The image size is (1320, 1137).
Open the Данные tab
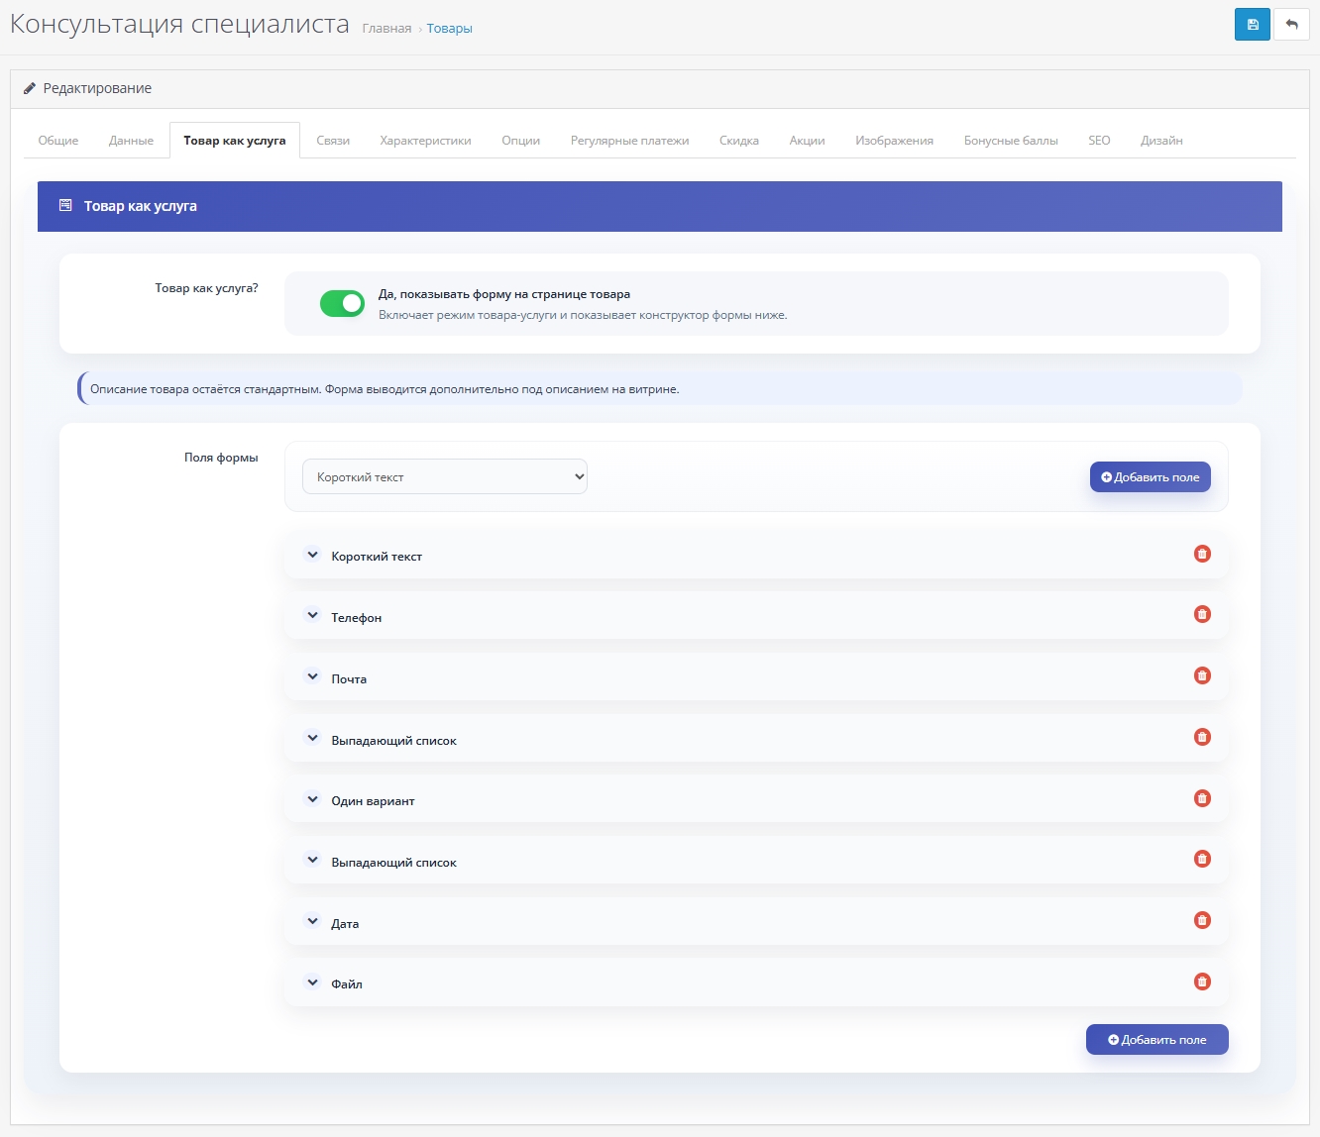pos(131,141)
